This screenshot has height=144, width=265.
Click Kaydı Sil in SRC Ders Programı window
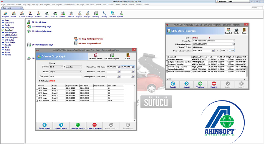(214, 85)
